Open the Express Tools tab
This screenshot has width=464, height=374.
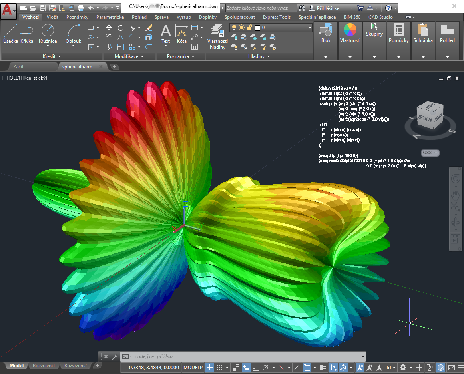(277, 17)
